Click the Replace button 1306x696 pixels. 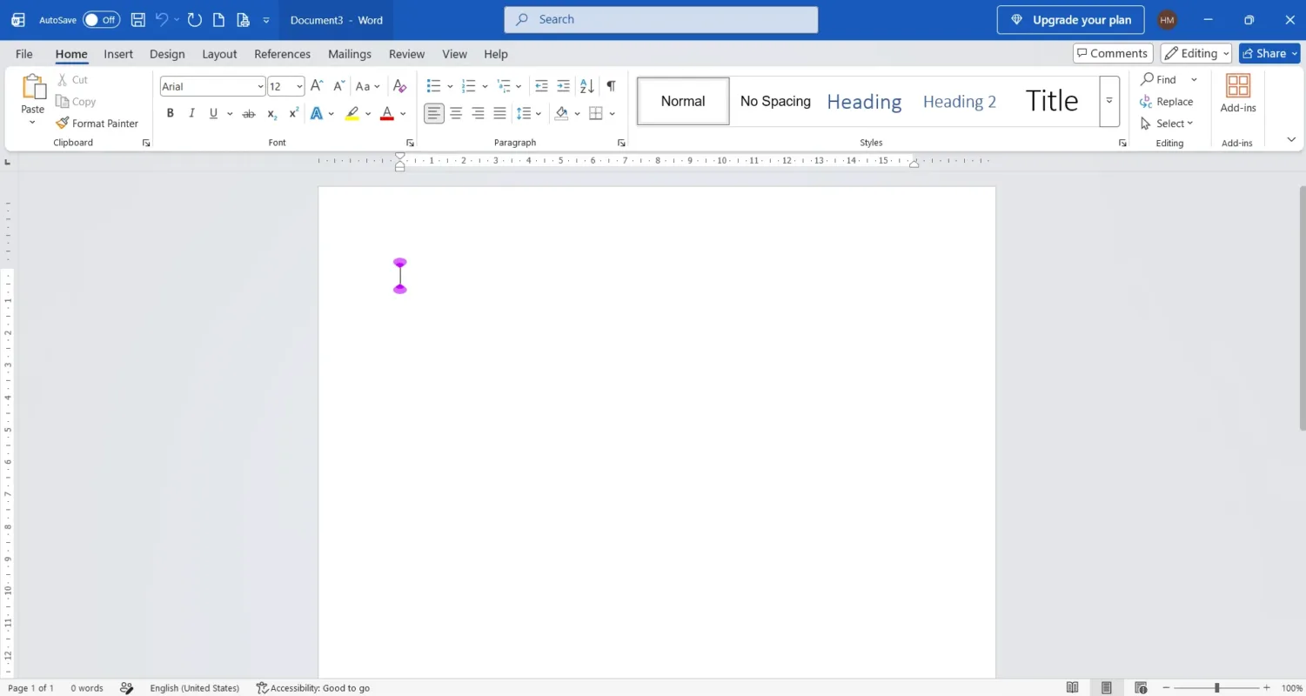1167,102
